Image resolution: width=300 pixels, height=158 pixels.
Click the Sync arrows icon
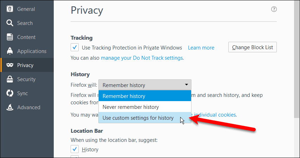click(10, 93)
